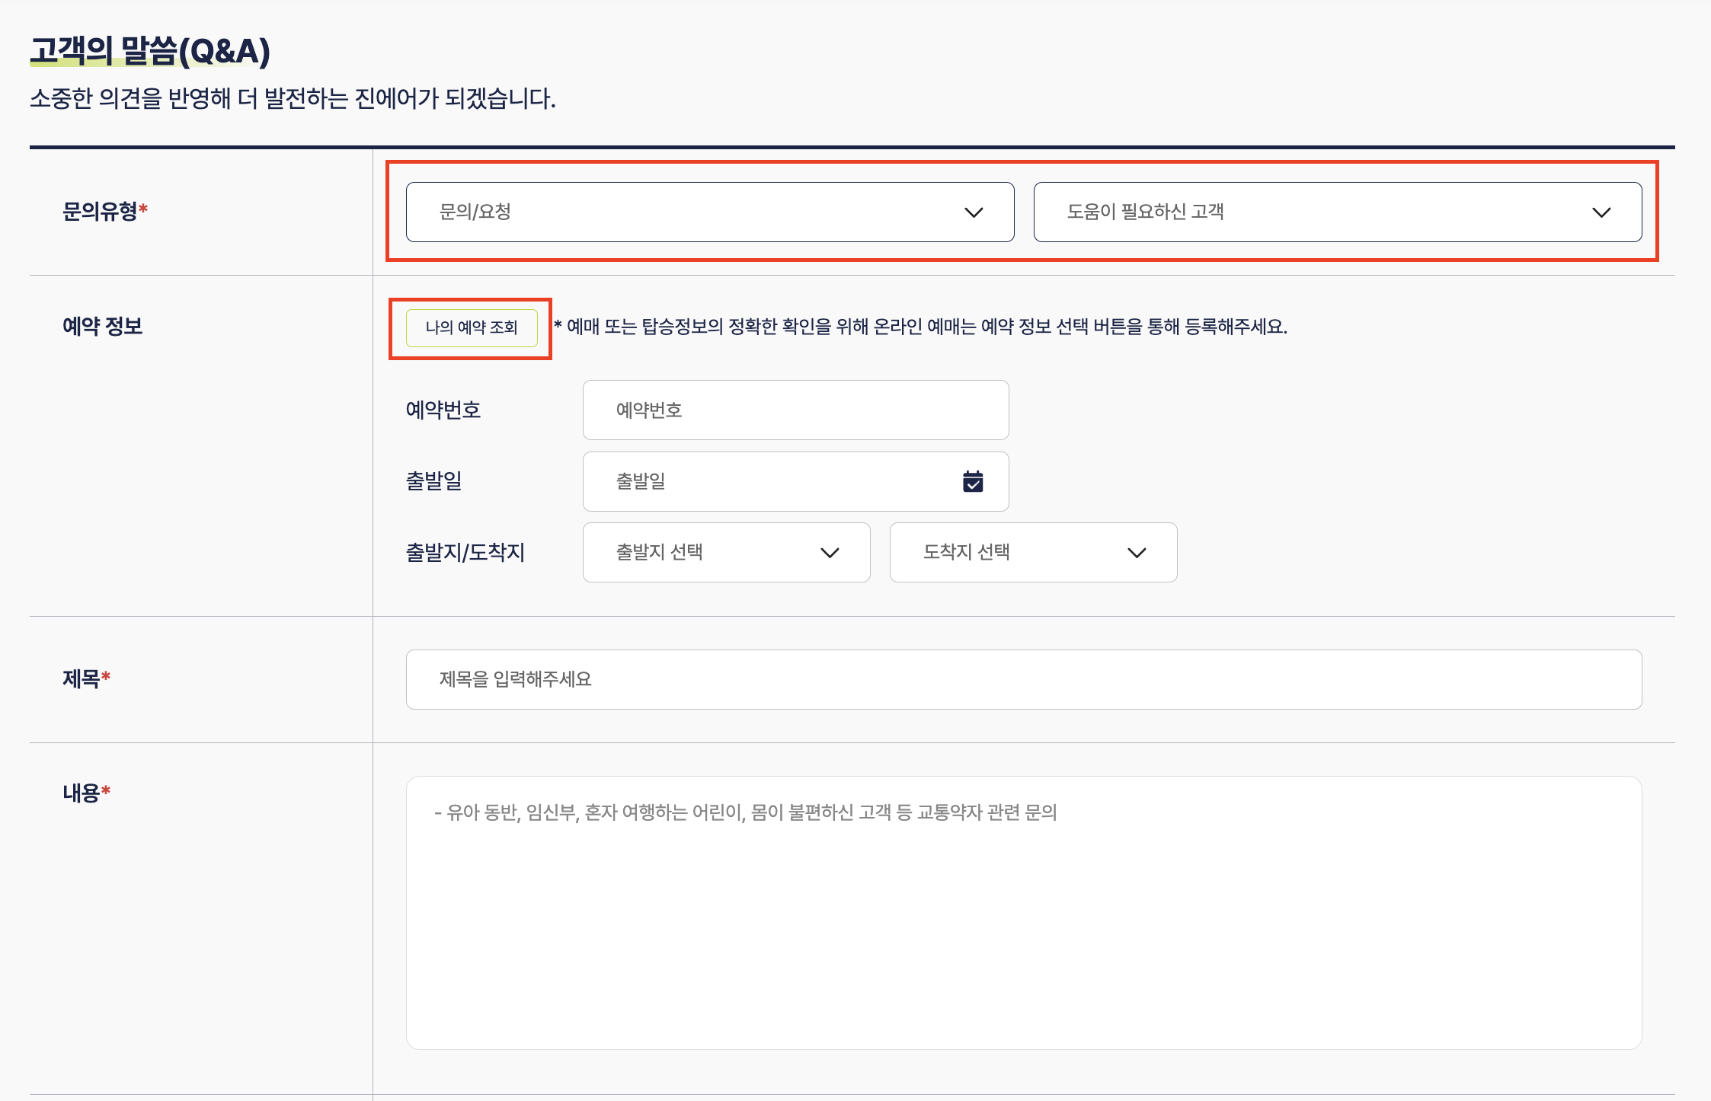Focus the 예약번호 input field
The width and height of the screenshot is (1711, 1101).
(x=795, y=410)
